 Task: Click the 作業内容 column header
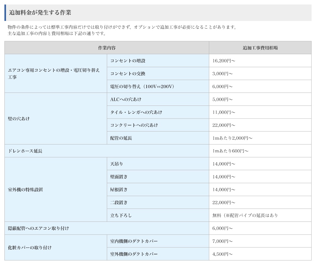click(106, 48)
